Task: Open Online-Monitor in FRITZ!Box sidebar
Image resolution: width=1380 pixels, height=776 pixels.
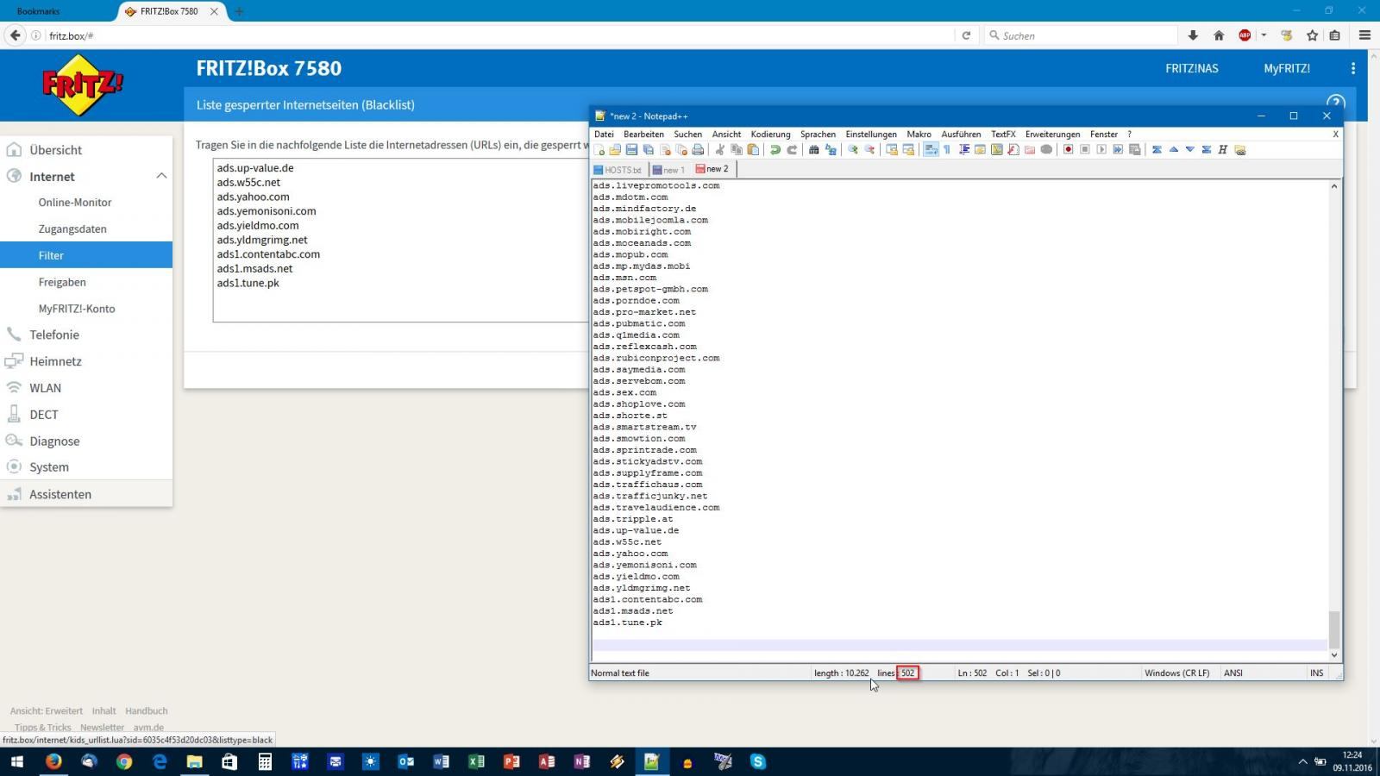Action: [x=75, y=203]
